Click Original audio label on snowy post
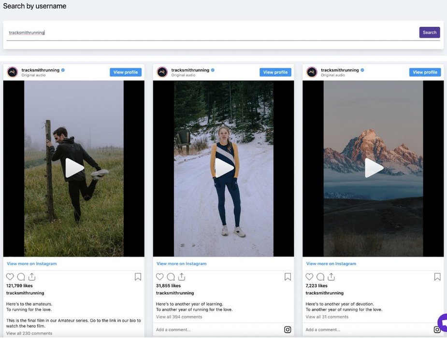This screenshot has height=338, width=447. coord(183,75)
